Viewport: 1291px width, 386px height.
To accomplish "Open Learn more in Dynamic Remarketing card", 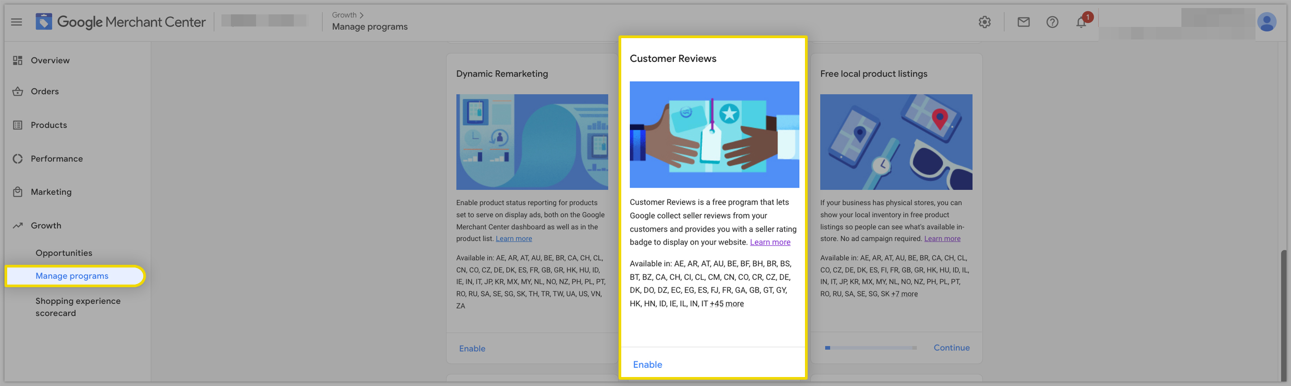I will 514,239.
